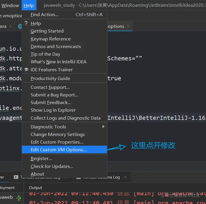Open the Help entry with question mark
The width and height of the screenshot is (206, 204).
(64, 23)
